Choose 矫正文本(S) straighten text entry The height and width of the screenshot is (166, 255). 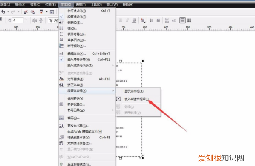pos(87,85)
